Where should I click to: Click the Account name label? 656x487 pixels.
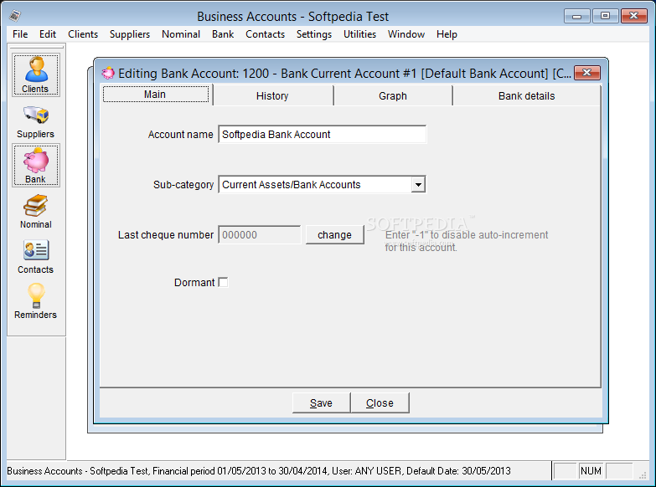pos(180,135)
